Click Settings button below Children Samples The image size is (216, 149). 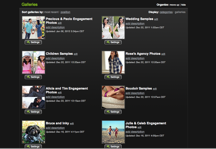(33, 77)
